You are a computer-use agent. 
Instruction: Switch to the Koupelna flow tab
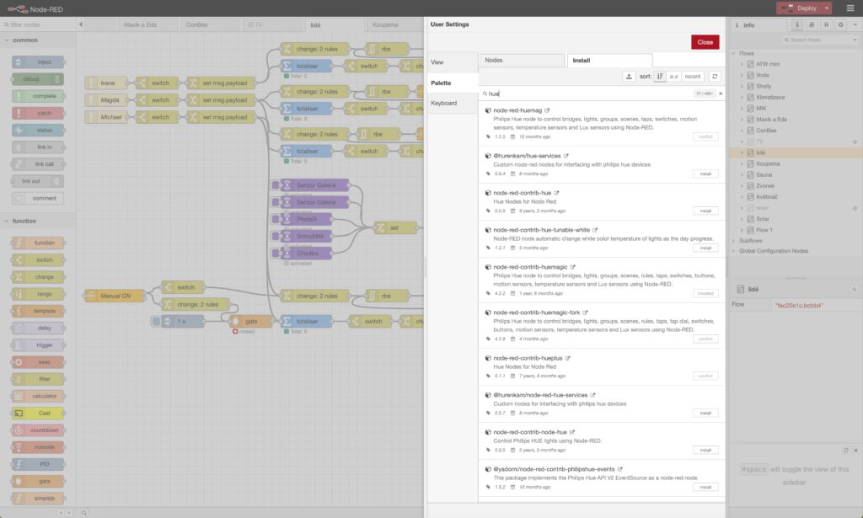coord(393,24)
